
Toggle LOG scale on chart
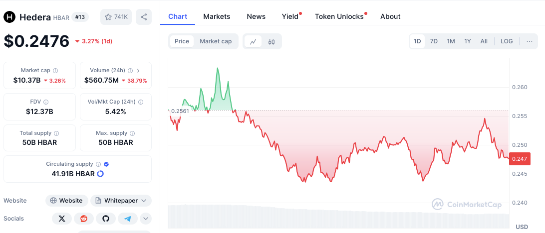click(507, 41)
